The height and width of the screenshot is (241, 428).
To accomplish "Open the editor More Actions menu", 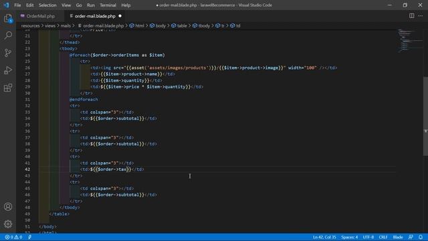I will click(x=421, y=16).
